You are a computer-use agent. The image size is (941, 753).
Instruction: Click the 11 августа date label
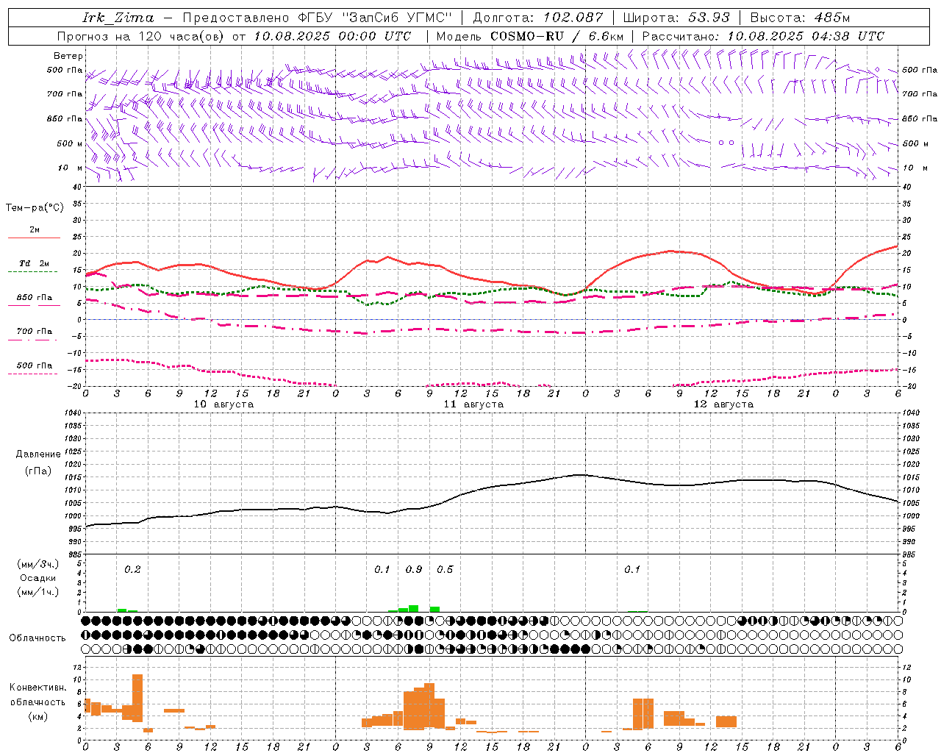pyautogui.click(x=473, y=404)
